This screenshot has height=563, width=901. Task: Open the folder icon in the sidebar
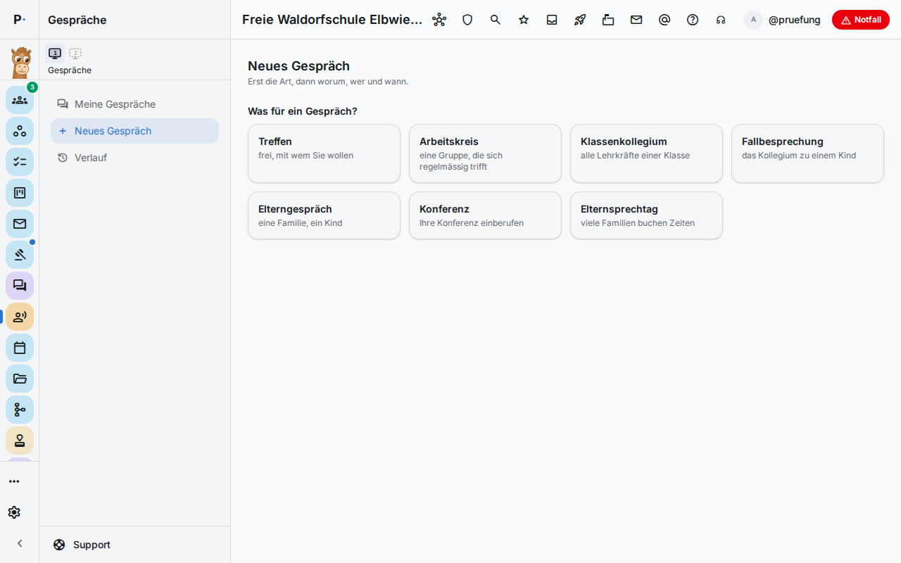click(20, 379)
